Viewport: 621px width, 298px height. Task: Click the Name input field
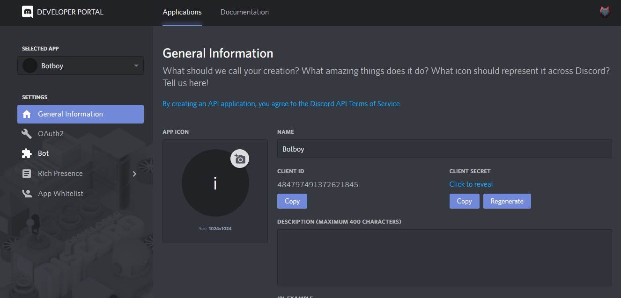click(x=444, y=149)
